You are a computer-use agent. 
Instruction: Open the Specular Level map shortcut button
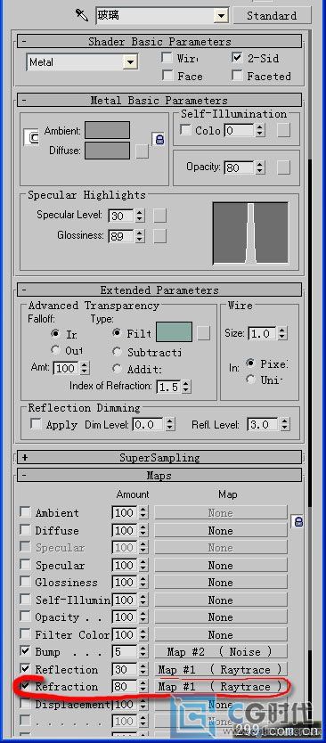coord(160,216)
